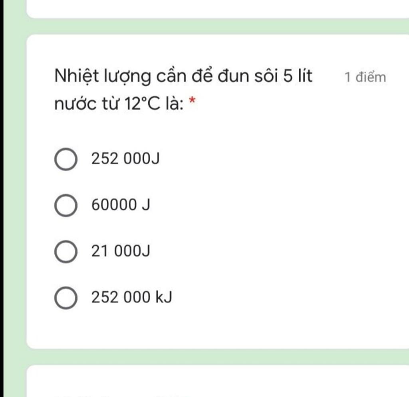Choose the 60000 J radio option
This screenshot has width=409, height=397.
click(x=66, y=205)
